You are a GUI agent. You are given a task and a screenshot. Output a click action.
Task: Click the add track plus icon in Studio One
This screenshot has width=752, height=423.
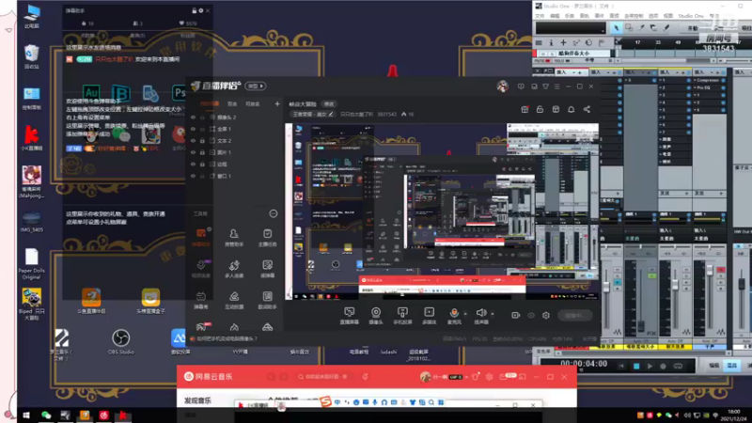[x=563, y=42]
